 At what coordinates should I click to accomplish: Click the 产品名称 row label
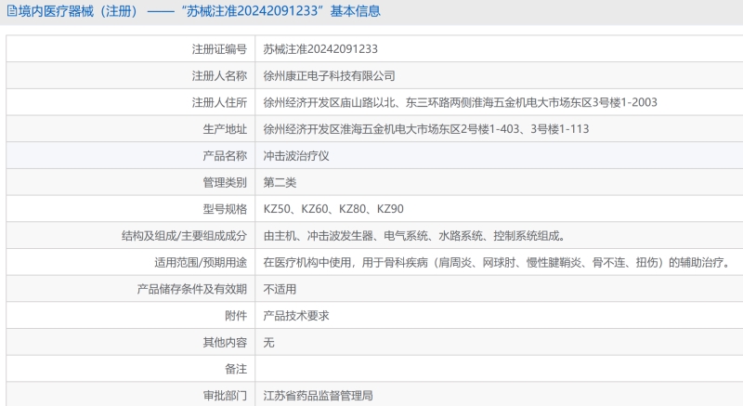[225, 155]
